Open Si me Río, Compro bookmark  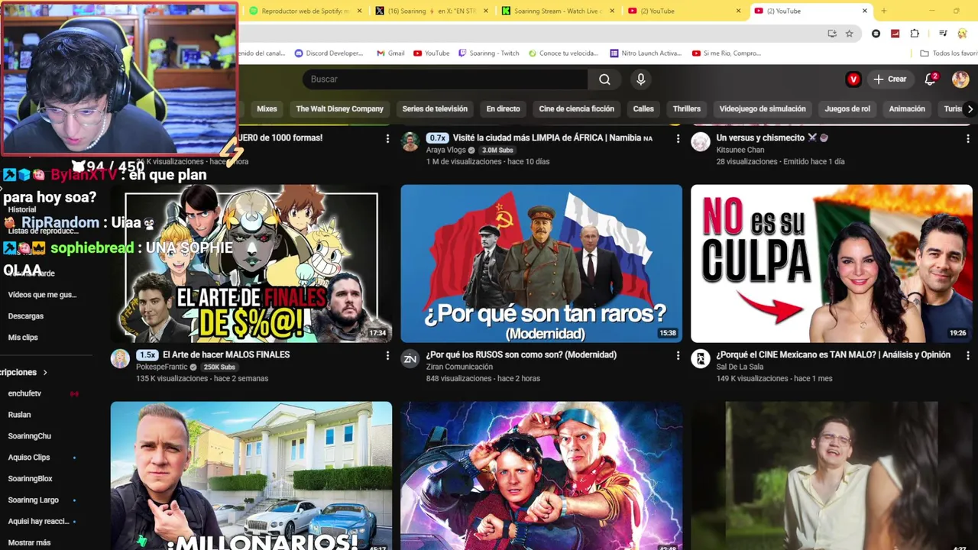tap(727, 53)
